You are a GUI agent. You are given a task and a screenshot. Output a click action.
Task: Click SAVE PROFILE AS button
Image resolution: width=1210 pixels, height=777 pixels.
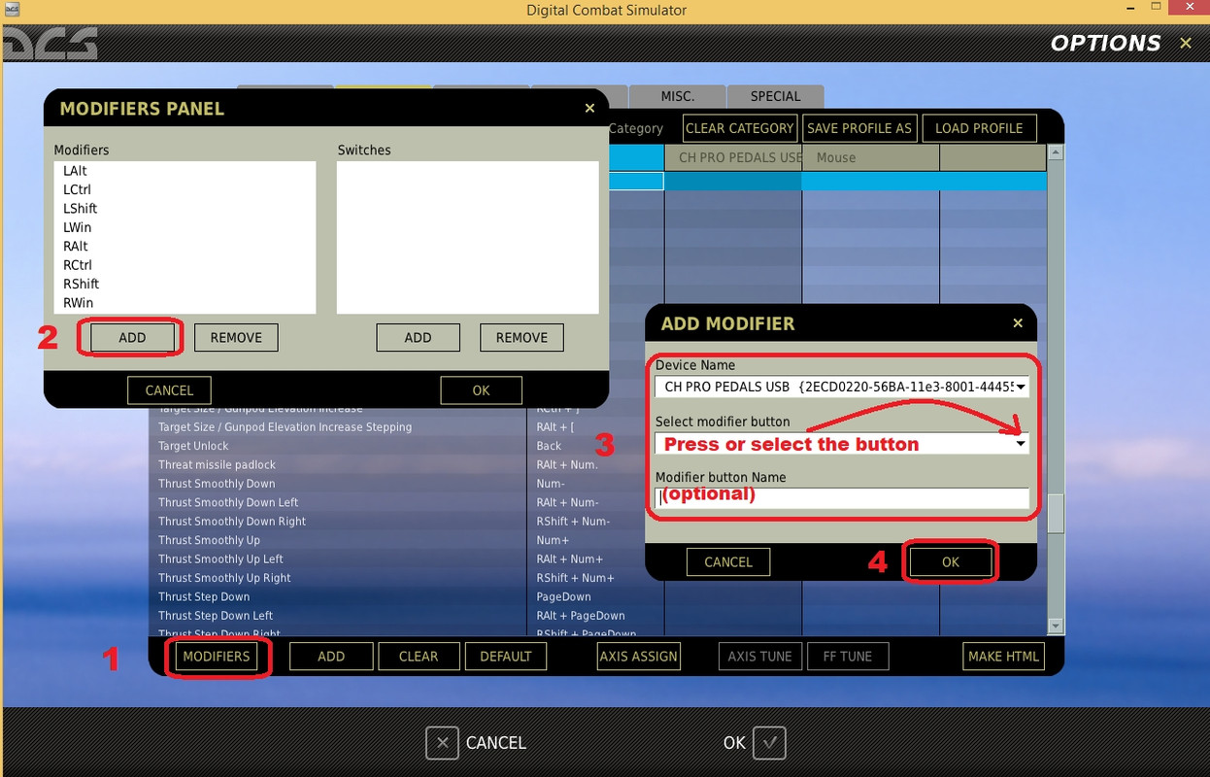(x=859, y=128)
